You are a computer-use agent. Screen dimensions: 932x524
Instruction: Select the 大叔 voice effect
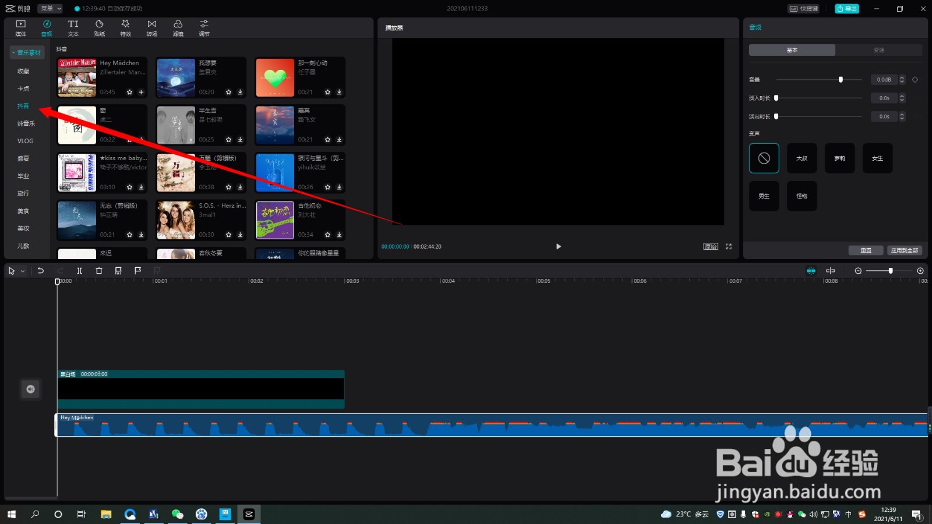(x=802, y=158)
